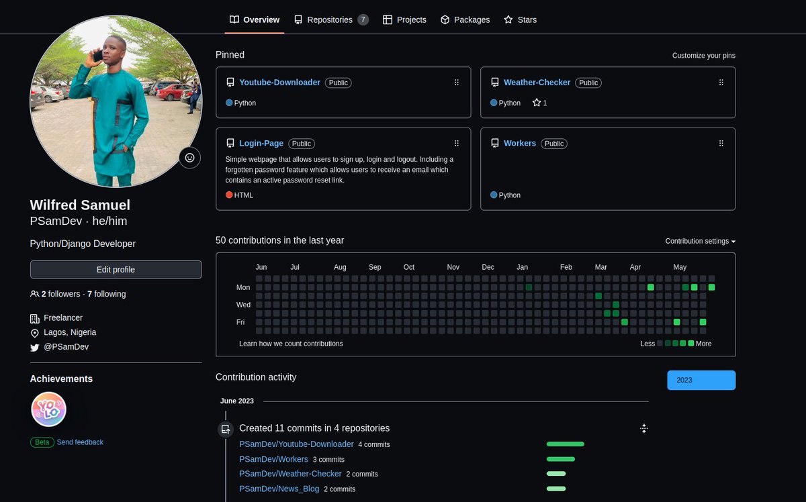Click the Workers commits progress bar

tap(561, 459)
